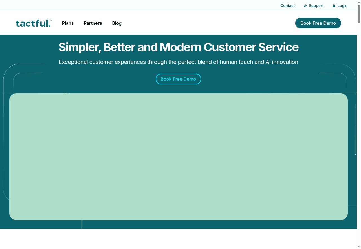
Task: Click the trademark symbol on the tactful logo
Action: pyautogui.click(x=51, y=20)
